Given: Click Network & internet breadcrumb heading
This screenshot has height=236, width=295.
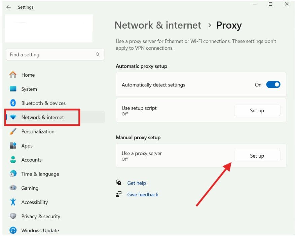Looking at the screenshot, I should click(x=158, y=25).
